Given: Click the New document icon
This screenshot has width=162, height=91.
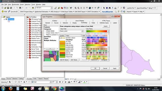Looking at the screenshot, I should click(2, 8).
